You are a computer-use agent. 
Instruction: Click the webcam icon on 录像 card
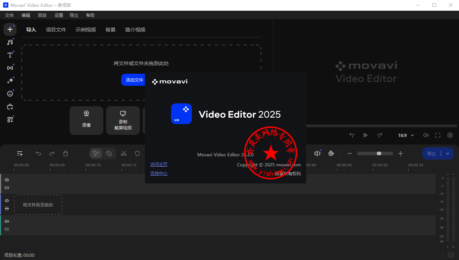pyautogui.click(x=86, y=114)
